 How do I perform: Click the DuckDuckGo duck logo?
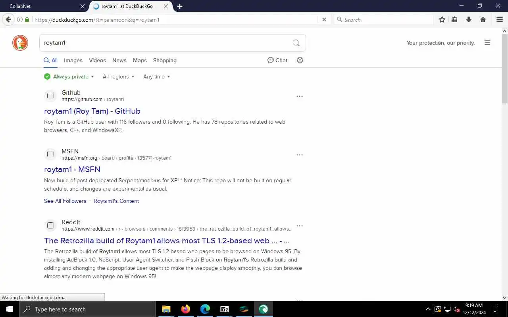(20, 43)
